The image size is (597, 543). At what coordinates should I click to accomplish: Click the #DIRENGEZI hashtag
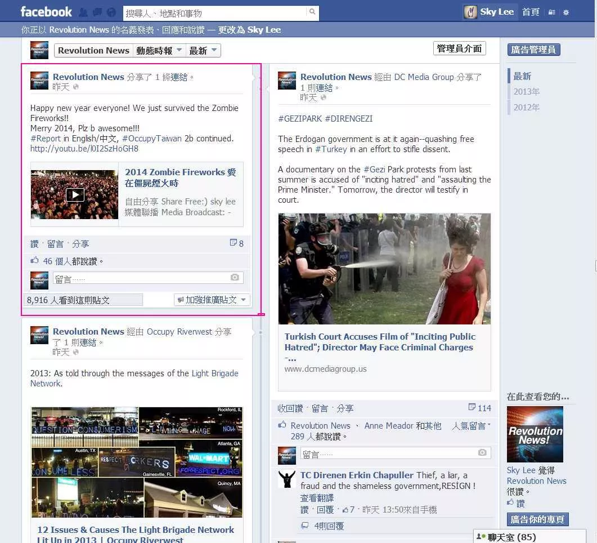349,118
